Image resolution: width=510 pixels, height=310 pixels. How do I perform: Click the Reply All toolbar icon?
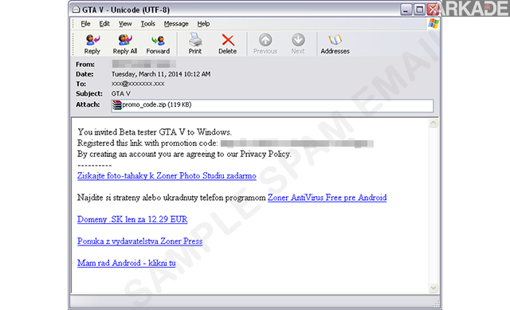pyautogui.click(x=125, y=40)
